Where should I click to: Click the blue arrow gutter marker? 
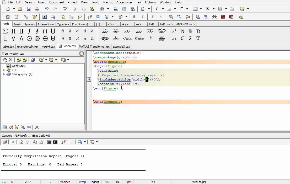[x=89, y=79]
